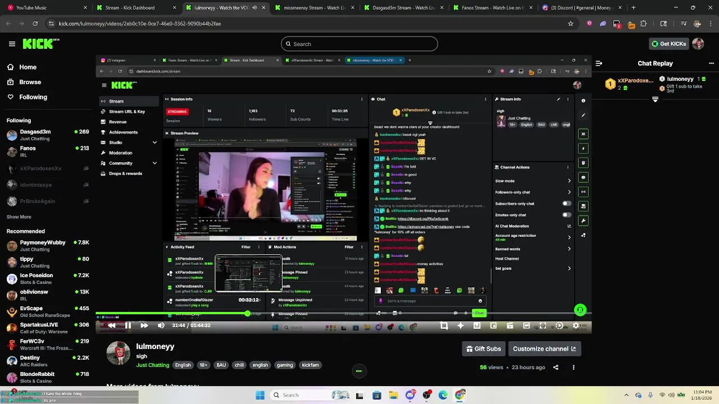The image size is (719, 404).
Task: Skip forward with the fast-forward button
Action: tap(144, 325)
